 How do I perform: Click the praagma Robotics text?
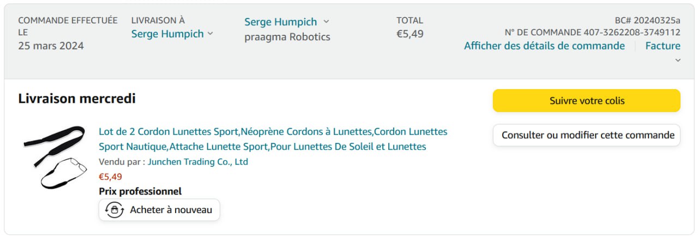[287, 37]
